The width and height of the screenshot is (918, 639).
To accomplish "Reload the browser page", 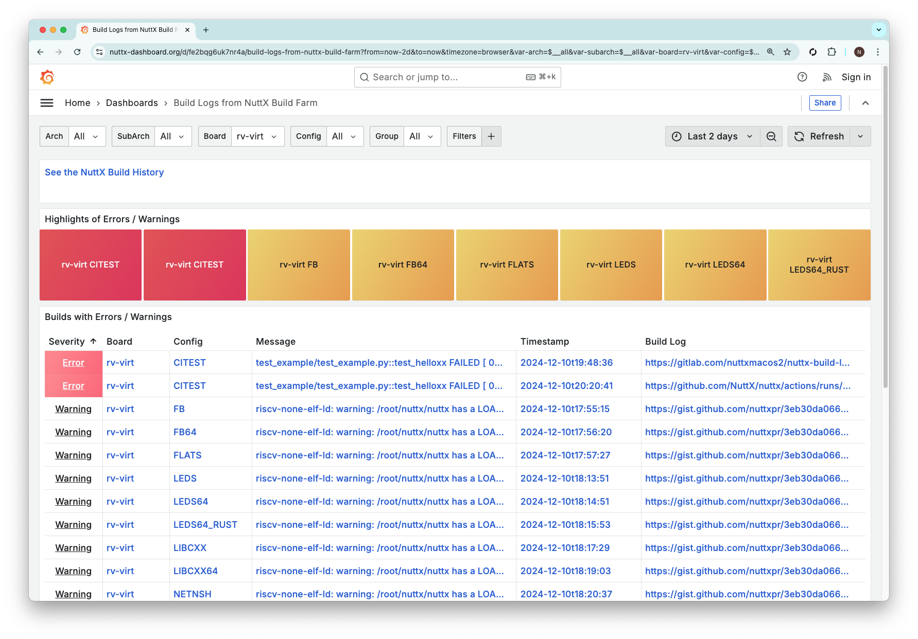I will (77, 52).
